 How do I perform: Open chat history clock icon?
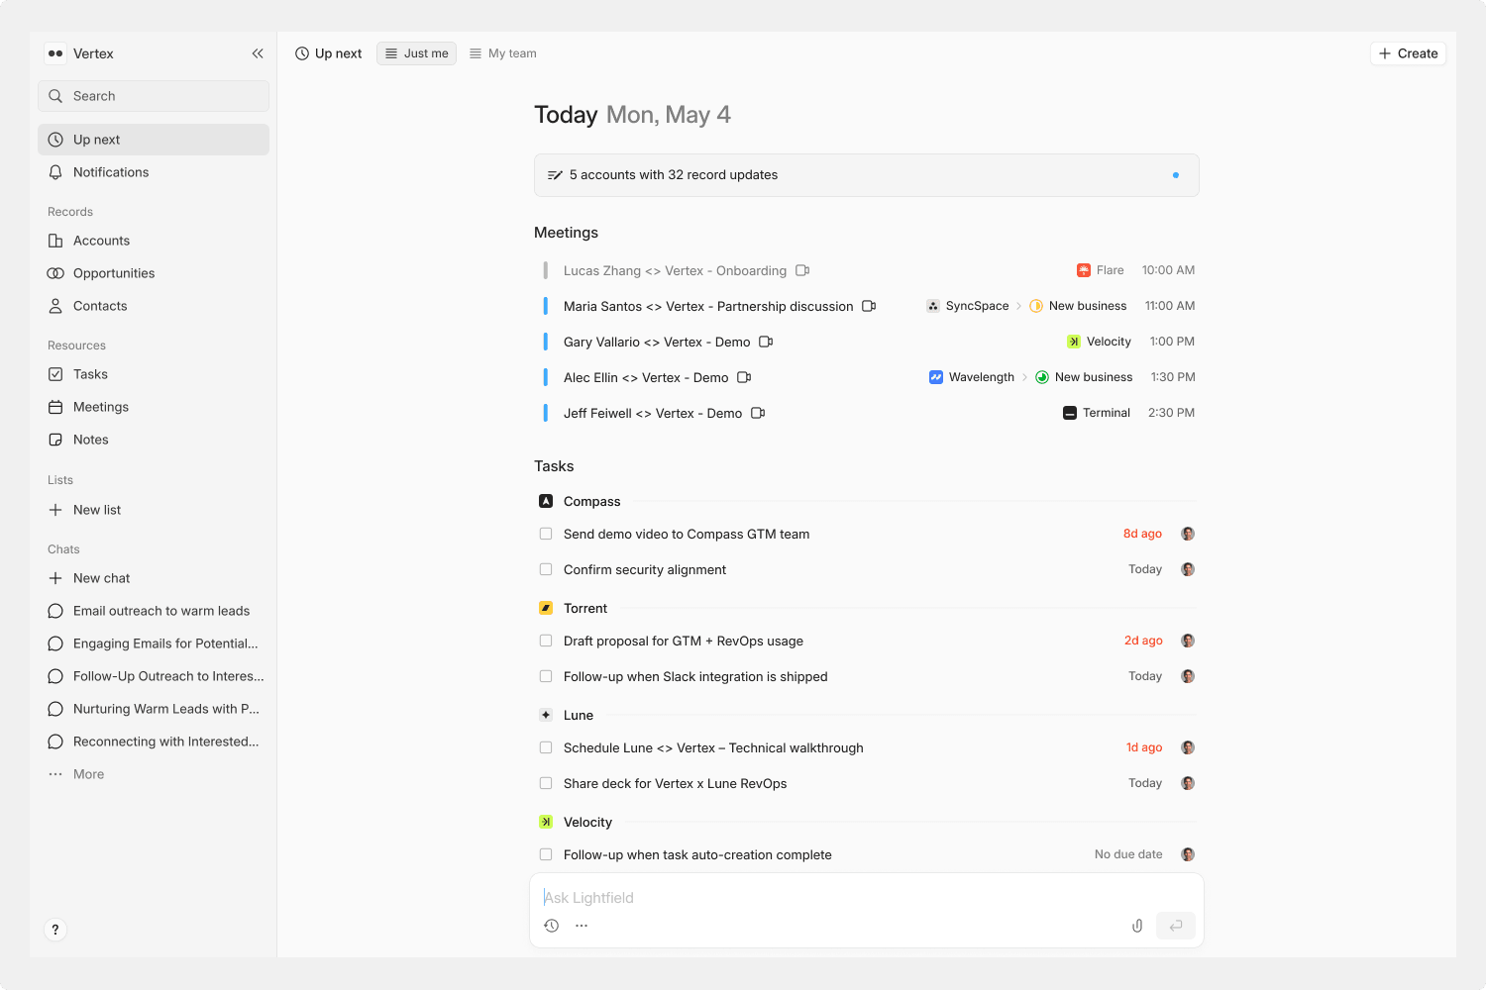(x=552, y=926)
